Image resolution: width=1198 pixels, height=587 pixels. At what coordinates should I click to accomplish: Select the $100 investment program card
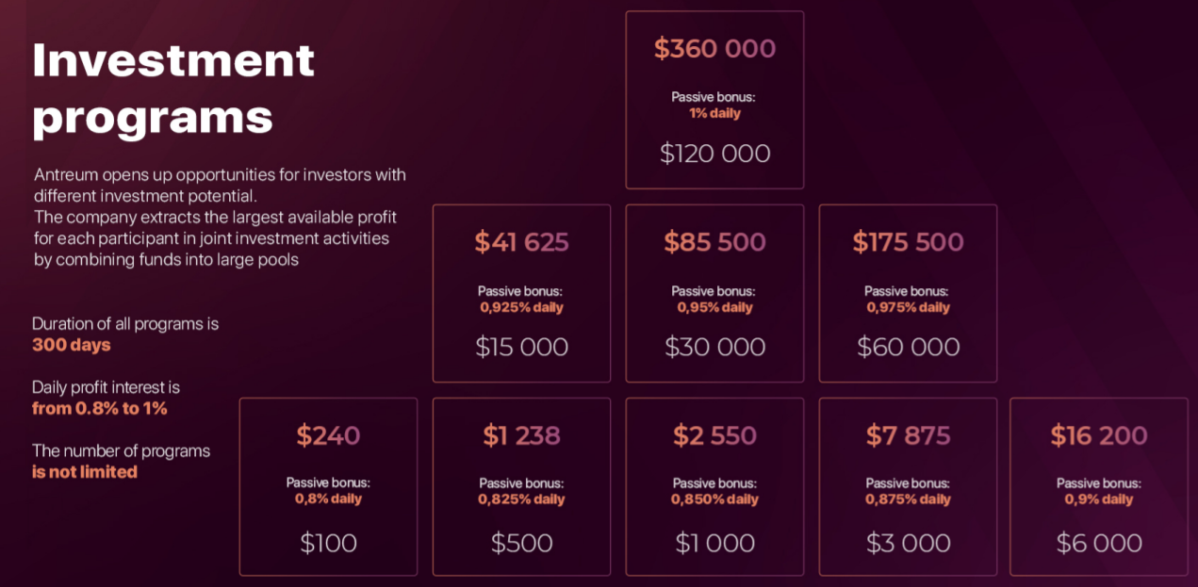point(328,486)
